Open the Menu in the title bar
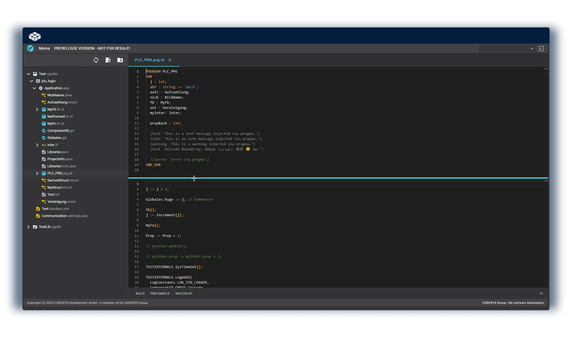The height and width of the screenshot is (341, 570). (44, 48)
